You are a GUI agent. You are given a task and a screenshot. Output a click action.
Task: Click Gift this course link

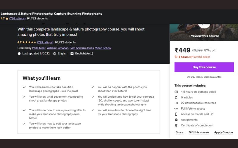(x=199, y=132)
